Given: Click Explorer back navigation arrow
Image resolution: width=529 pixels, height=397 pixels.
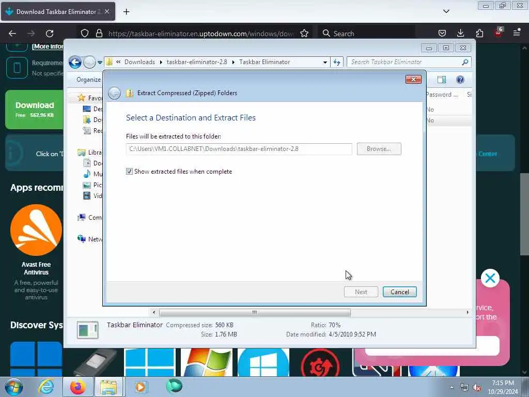Looking at the screenshot, I should (x=75, y=62).
